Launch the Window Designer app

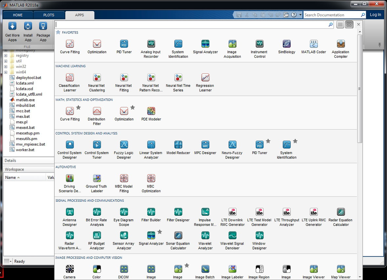pos(259,241)
